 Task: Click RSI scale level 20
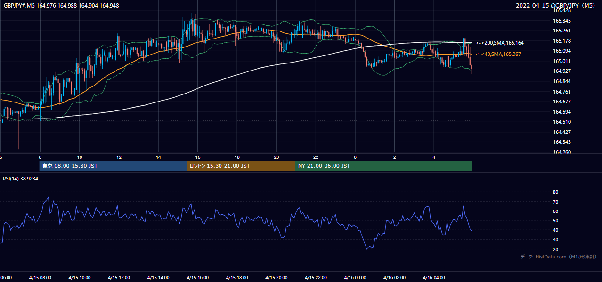pyautogui.click(x=555, y=249)
